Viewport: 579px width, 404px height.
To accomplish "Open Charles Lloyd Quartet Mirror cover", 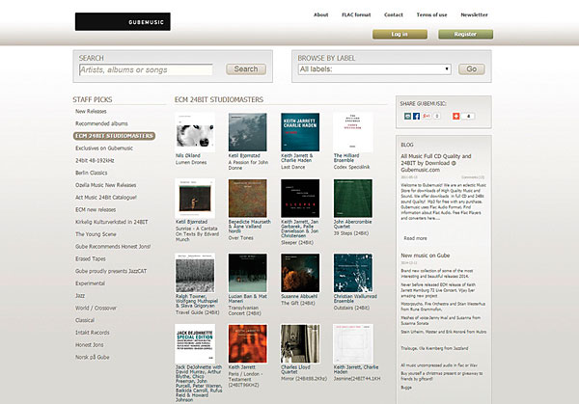I will coord(300,344).
